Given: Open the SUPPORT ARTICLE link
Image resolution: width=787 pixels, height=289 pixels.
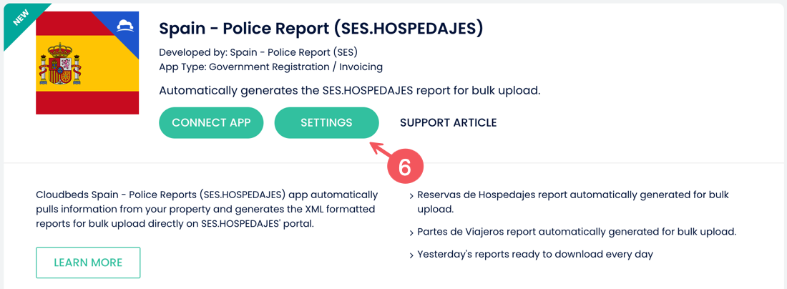Looking at the screenshot, I should 448,122.
